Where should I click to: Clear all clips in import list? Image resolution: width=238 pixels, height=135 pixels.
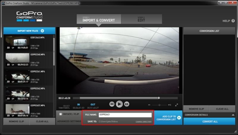(42, 121)
